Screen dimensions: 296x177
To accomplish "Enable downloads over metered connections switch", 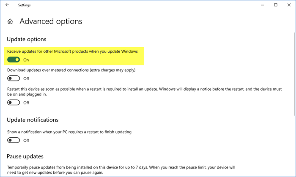I will pos(14,78).
